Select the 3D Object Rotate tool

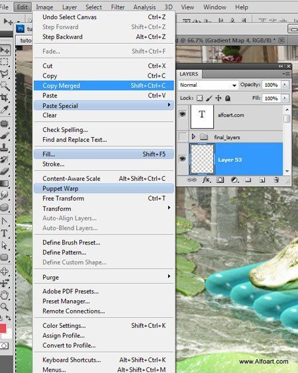(x=4, y=272)
